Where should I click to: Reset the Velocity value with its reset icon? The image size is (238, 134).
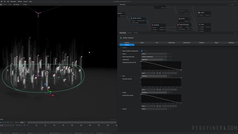click(x=168, y=109)
